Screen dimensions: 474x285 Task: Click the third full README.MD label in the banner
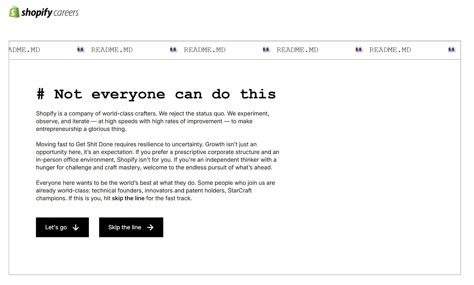point(297,50)
